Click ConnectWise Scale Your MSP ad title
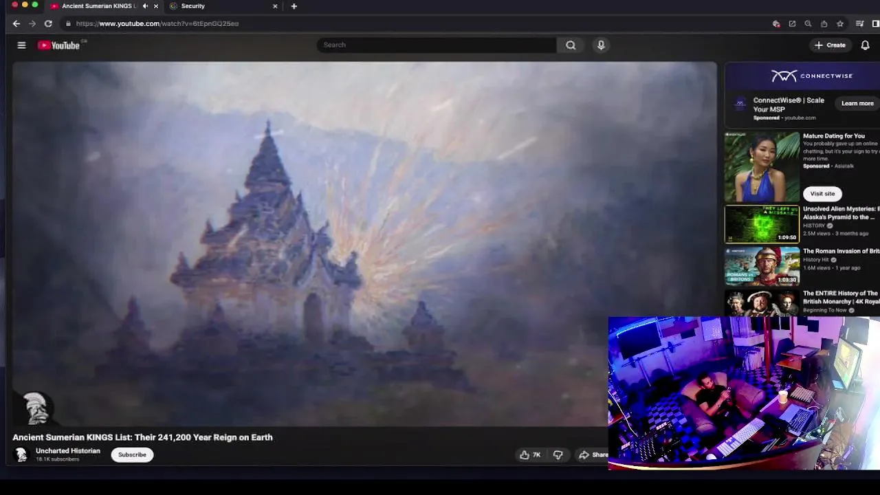Image resolution: width=880 pixels, height=495 pixels. (x=789, y=104)
